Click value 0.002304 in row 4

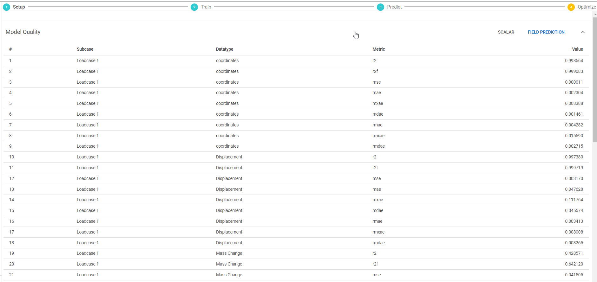click(x=574, y=93)
